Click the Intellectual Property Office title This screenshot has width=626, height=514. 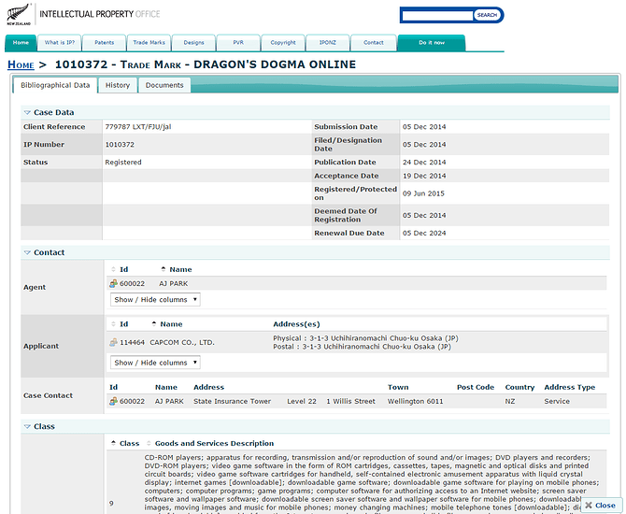click(x=99, y=14)
